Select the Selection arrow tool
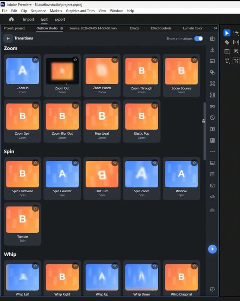Screen dimensions: 240x301 coord(227,33)
